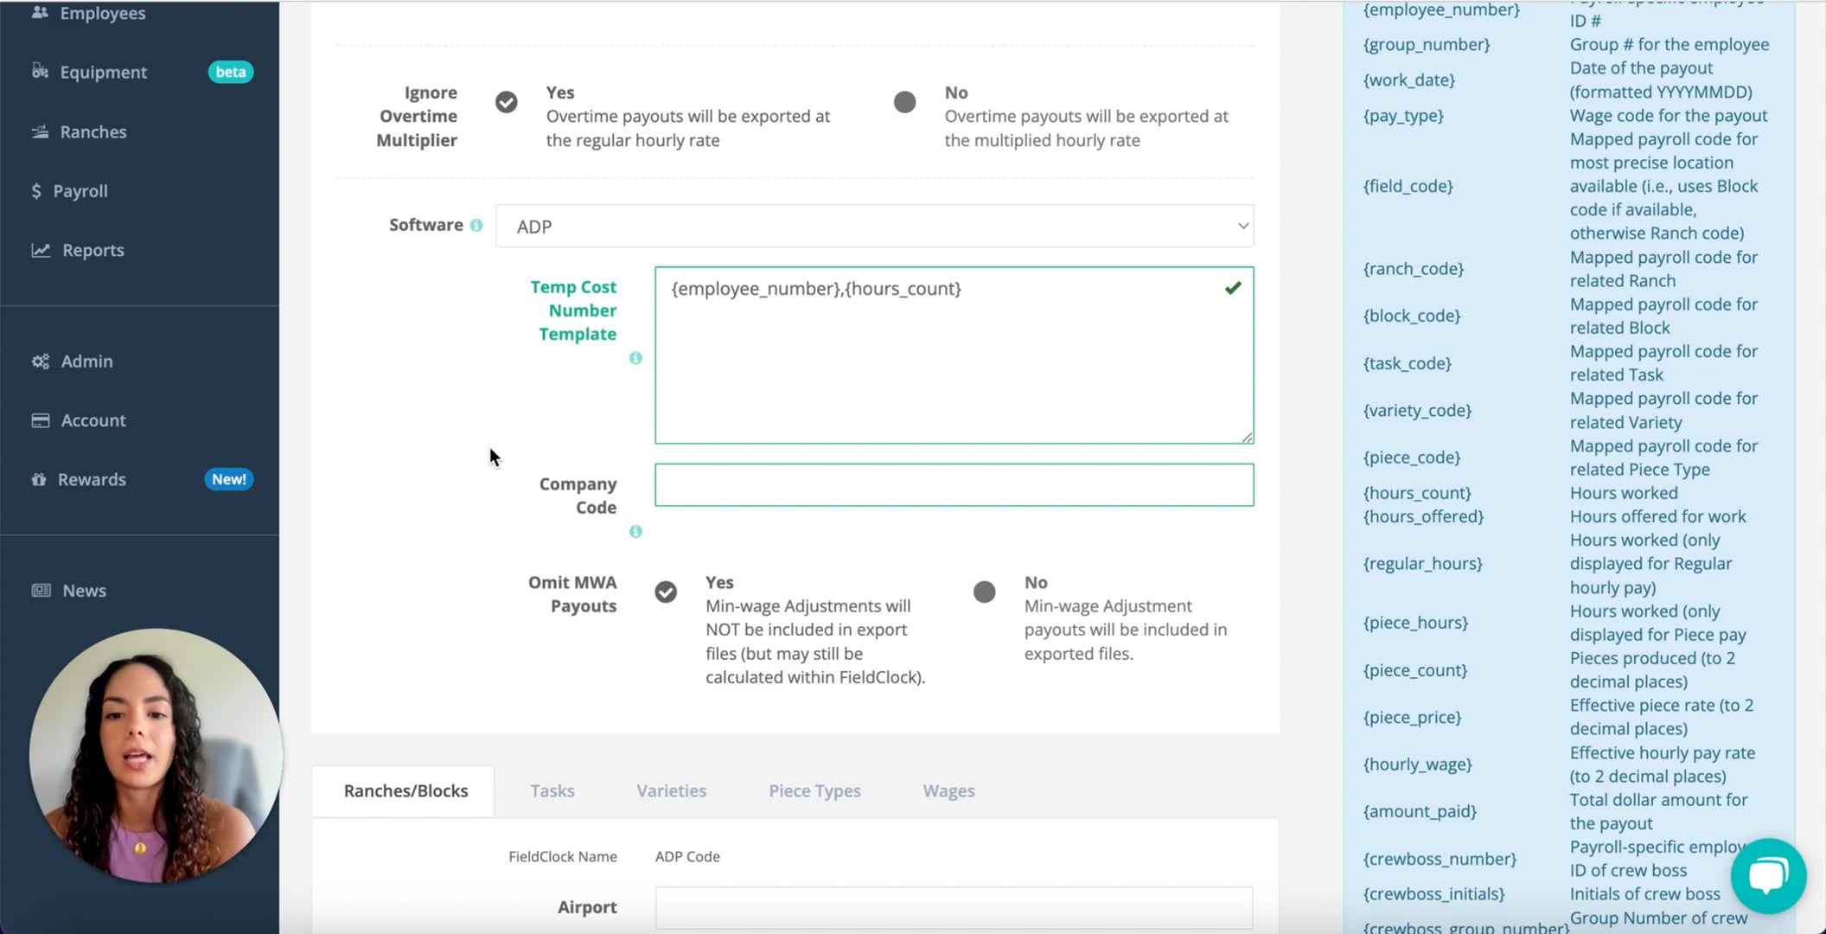The image size is (1826, 934).
Task: Navigate to Payroll settings
Action: [x=79, y=190]
